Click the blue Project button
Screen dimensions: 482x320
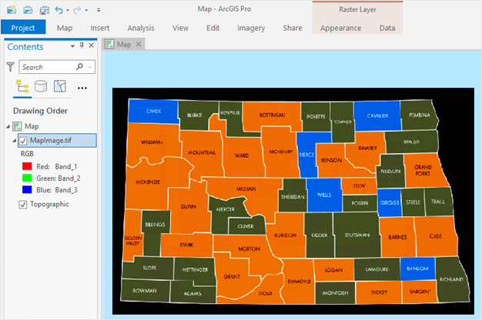tap(23, 28)
